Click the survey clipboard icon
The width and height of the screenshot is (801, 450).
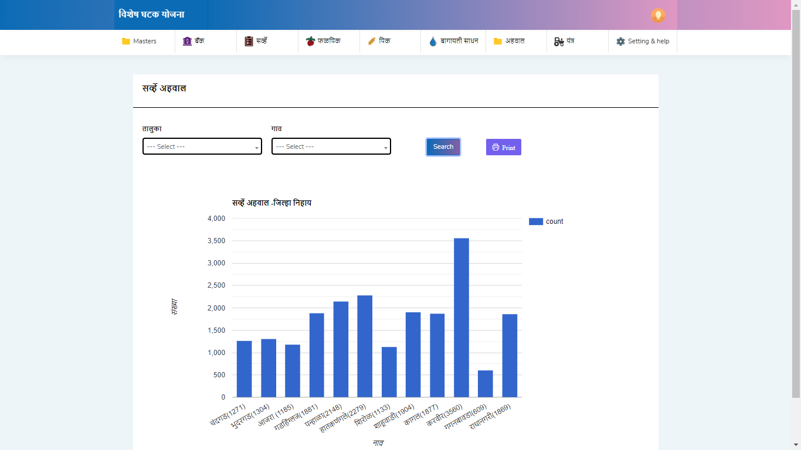(x=249, y=41)
